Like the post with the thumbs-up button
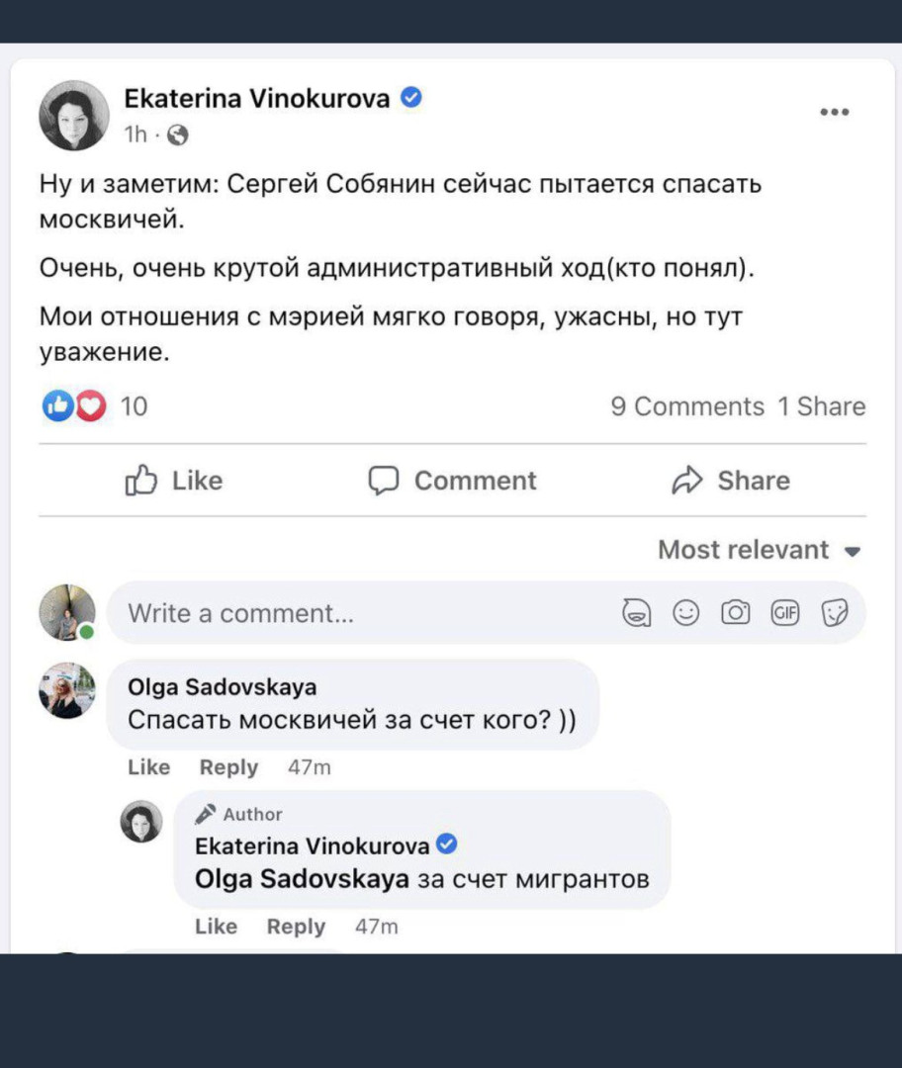 coord(174,481)
